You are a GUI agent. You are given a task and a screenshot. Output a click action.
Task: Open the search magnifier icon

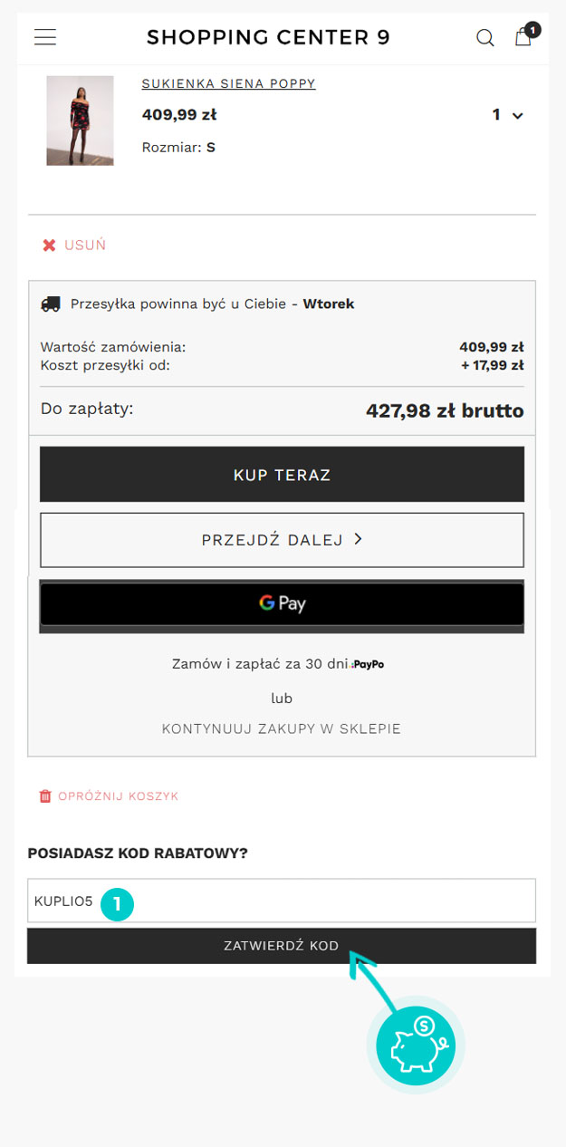click(485, 37)
